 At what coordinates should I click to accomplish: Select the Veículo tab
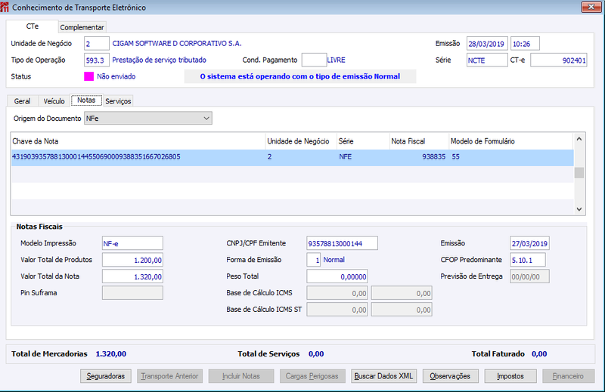[54, 101]
